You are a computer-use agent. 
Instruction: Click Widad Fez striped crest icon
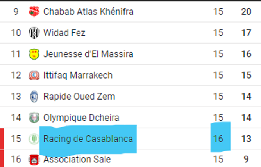click(x=34, y=33)
